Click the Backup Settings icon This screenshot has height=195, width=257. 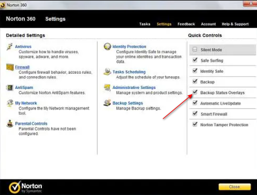[x=107, y=103]
